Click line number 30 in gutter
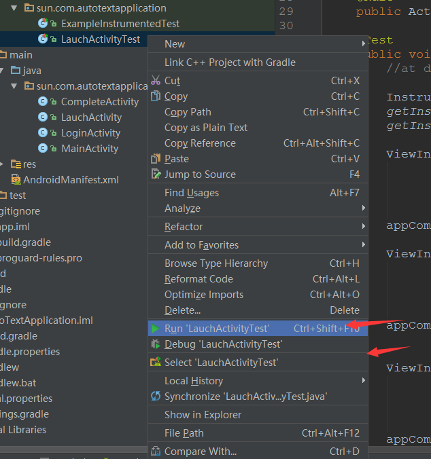 286,26
